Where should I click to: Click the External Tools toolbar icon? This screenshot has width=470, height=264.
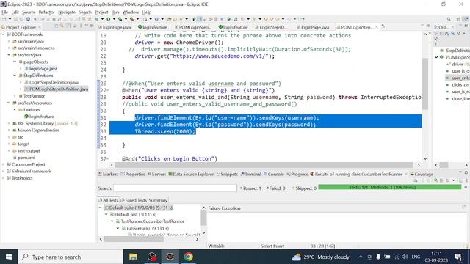tap(131, 19)
